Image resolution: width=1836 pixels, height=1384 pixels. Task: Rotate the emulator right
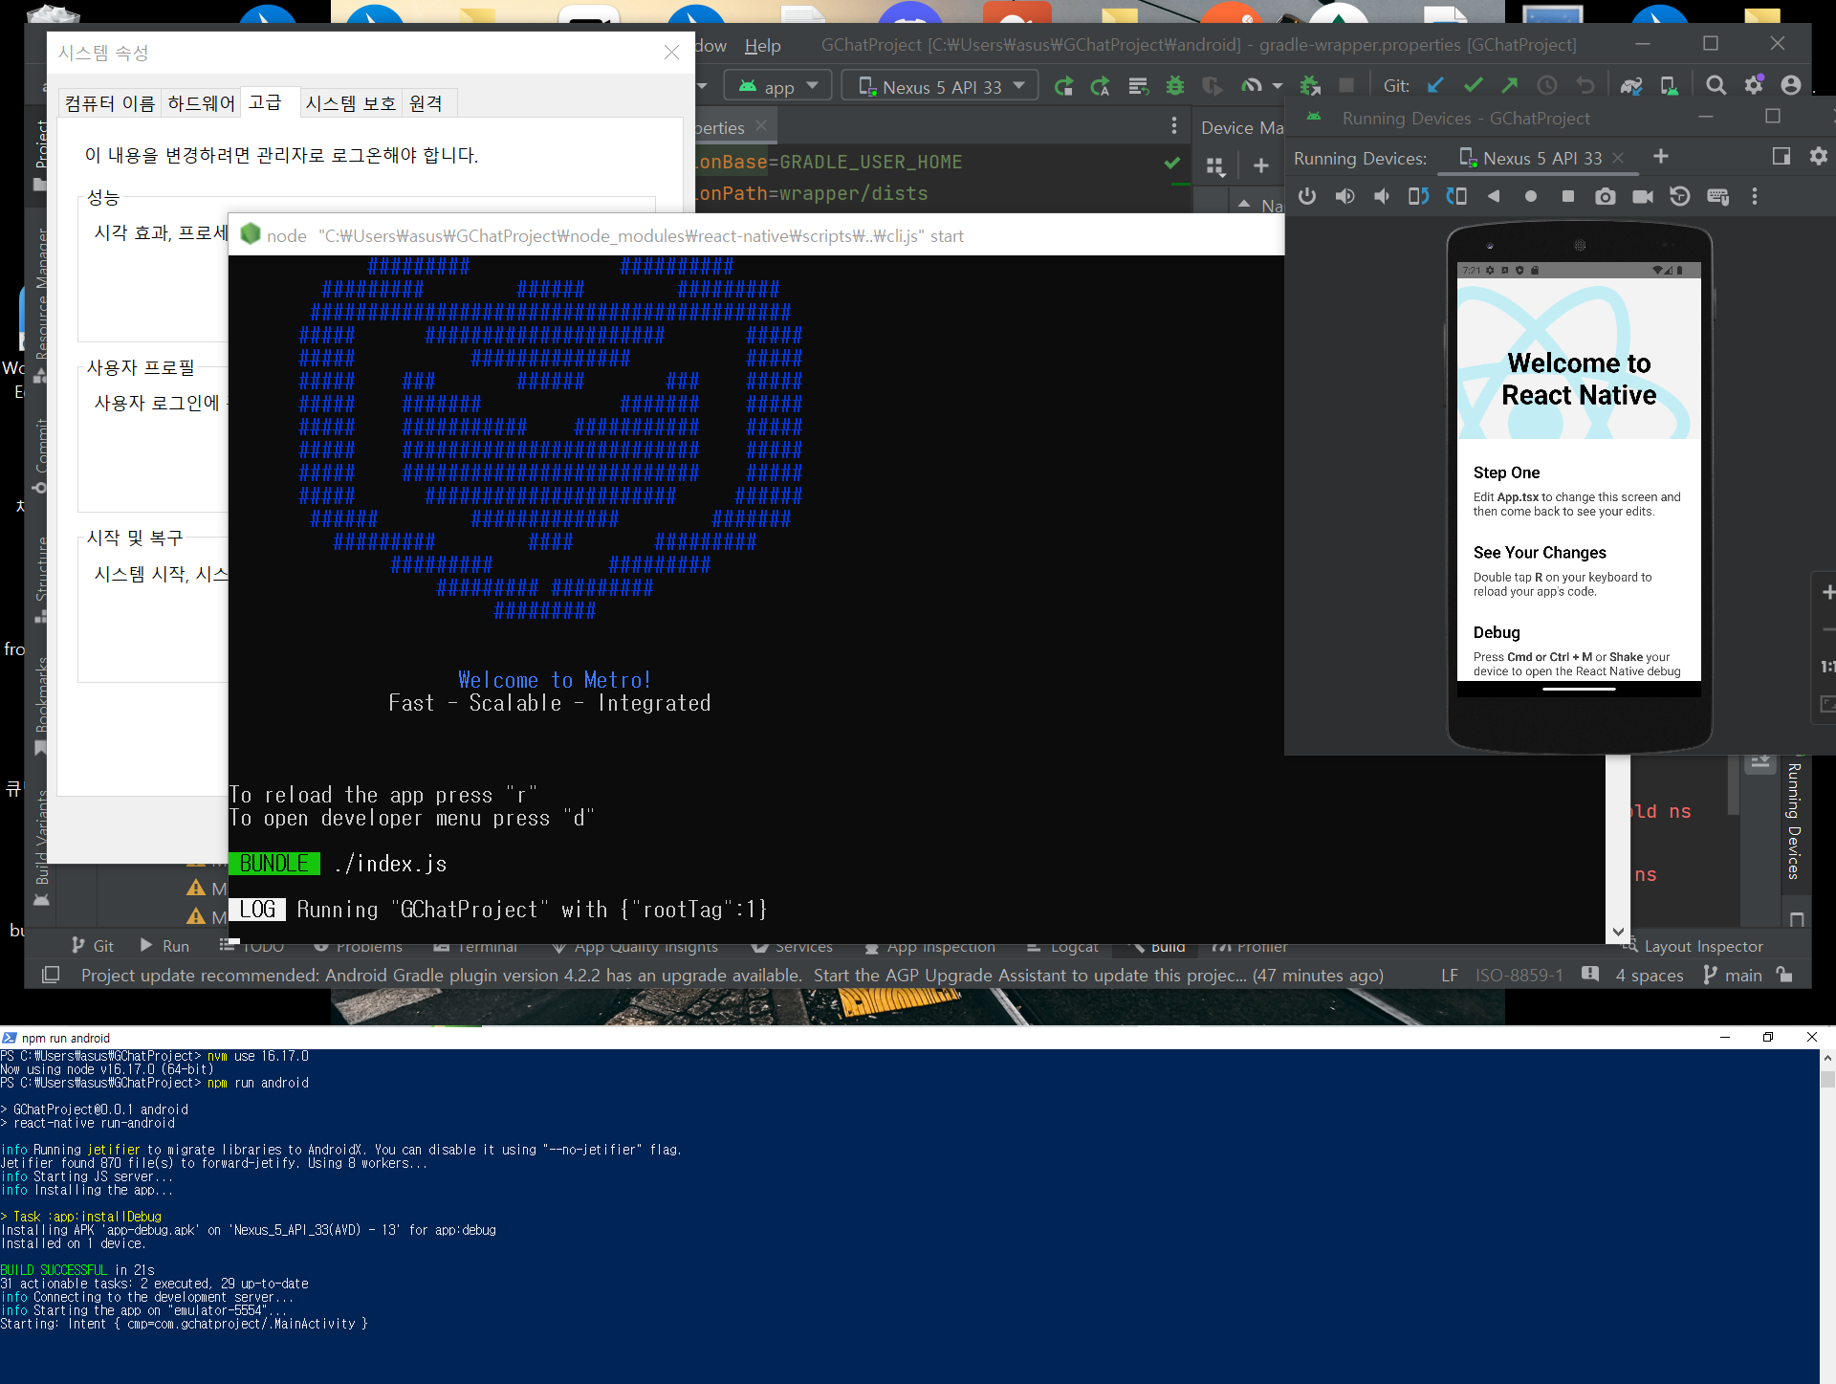pyautogui.click(x=1456, y=196)
